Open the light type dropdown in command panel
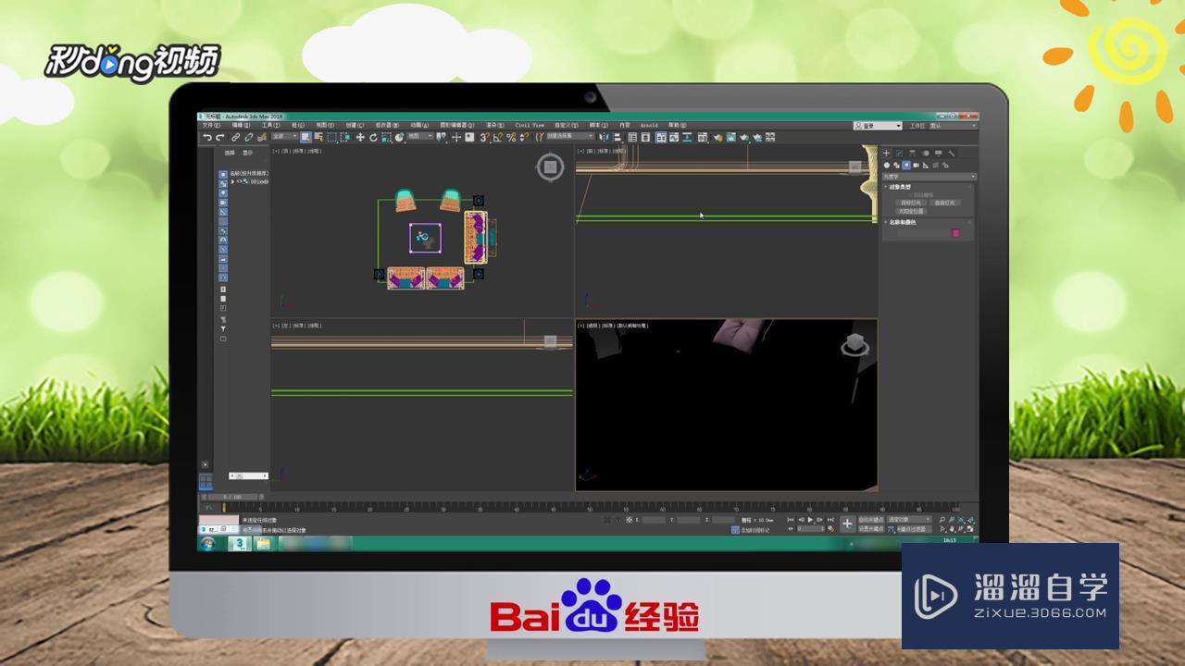This screenshot has width=1185, height=666. 929,177
